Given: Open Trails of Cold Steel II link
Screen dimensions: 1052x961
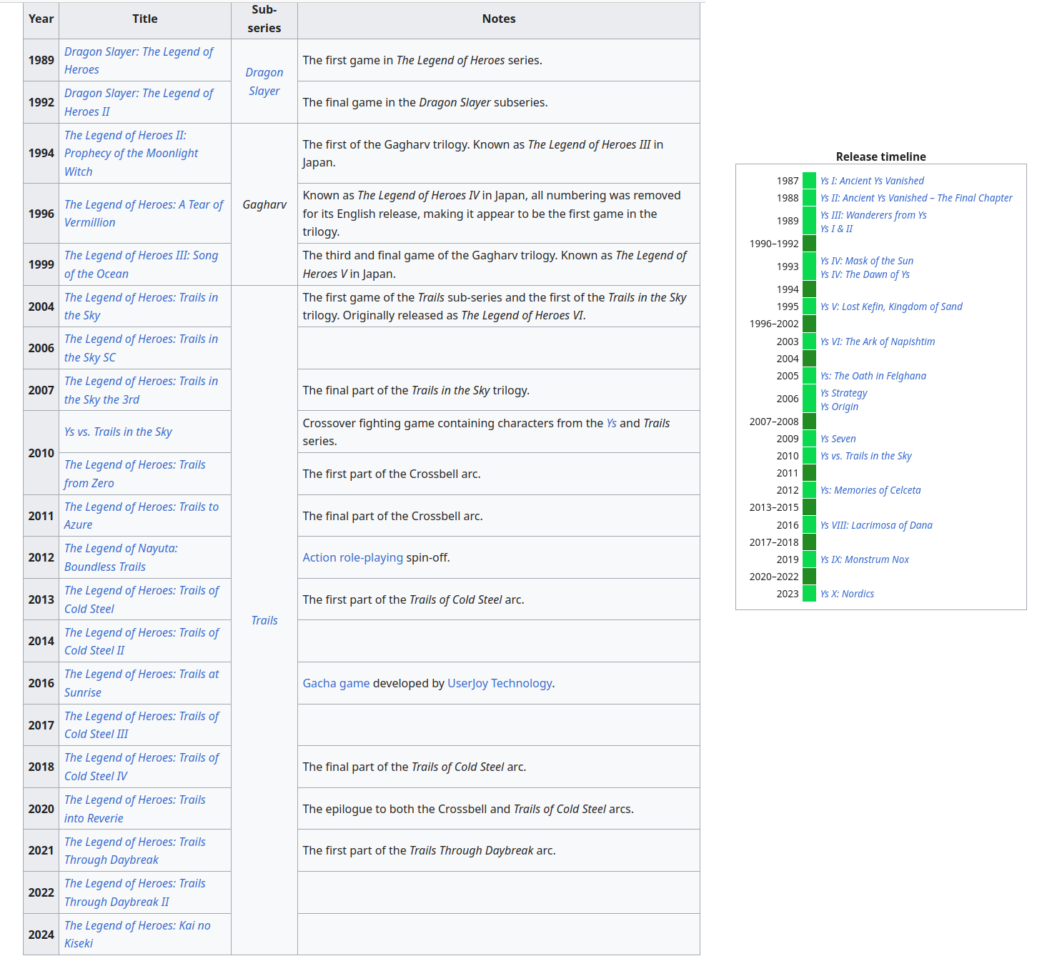Looking at the screenshot, I should tap(142, 642).
